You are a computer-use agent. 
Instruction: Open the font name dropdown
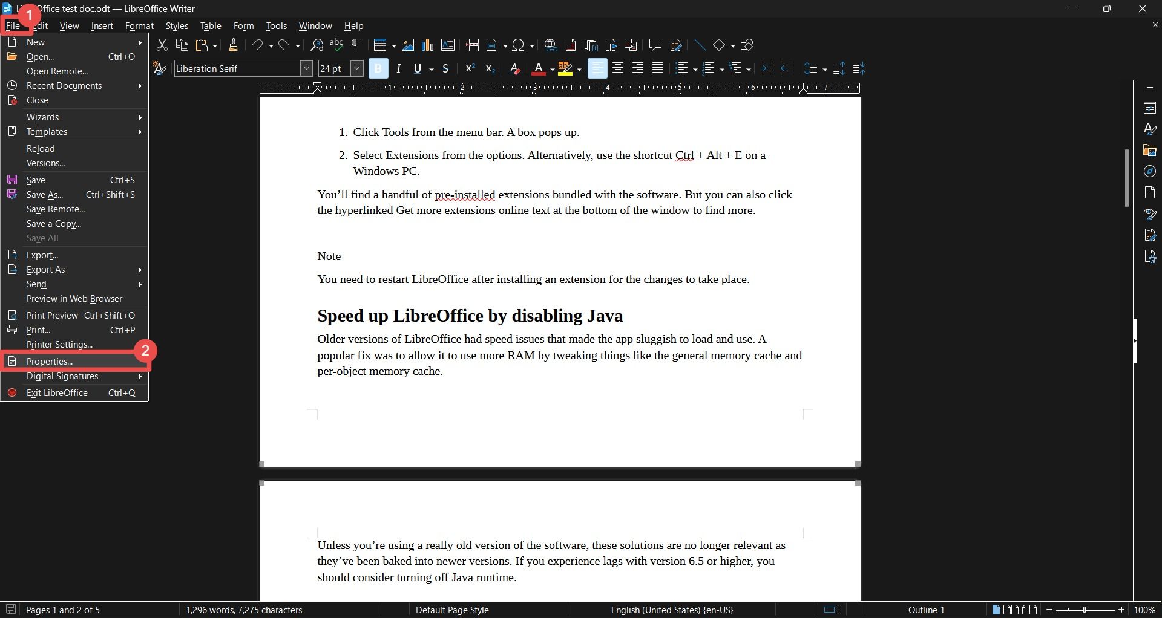(x=307, y=68)
